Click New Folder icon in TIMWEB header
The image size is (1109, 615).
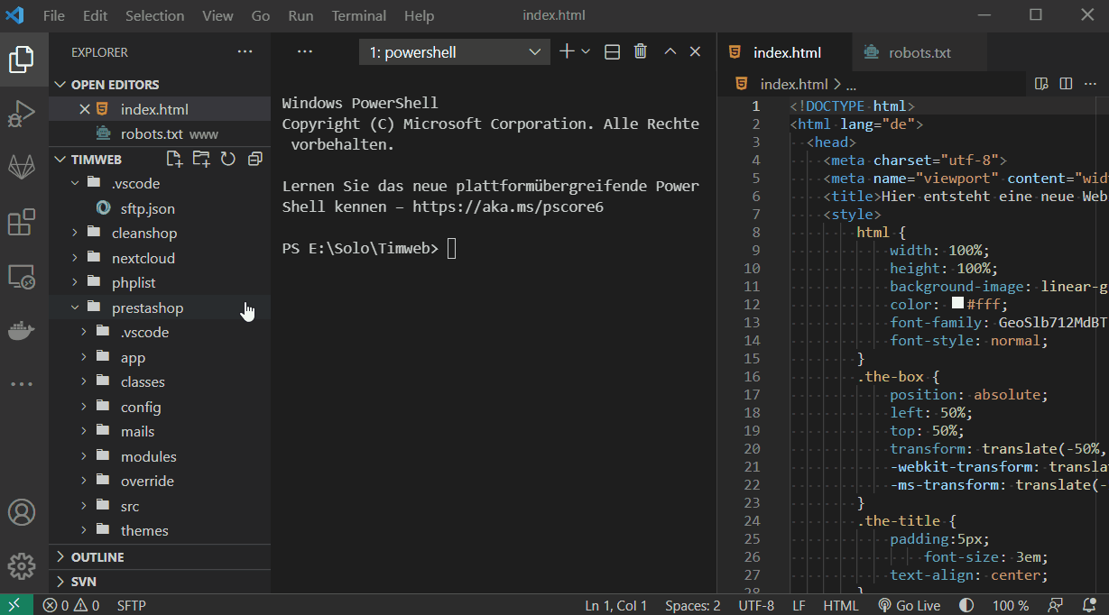[x=201, y=159]
